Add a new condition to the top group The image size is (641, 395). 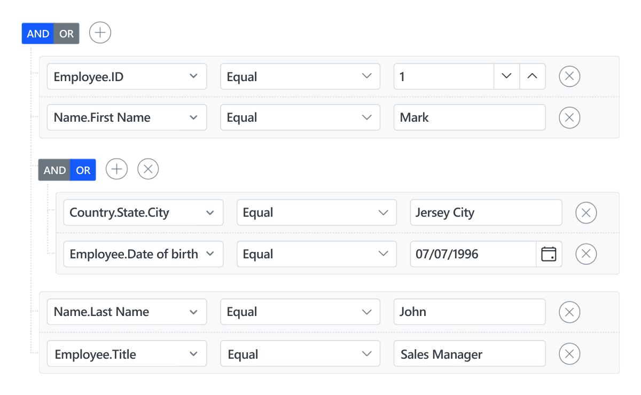[x=99, y=33]
